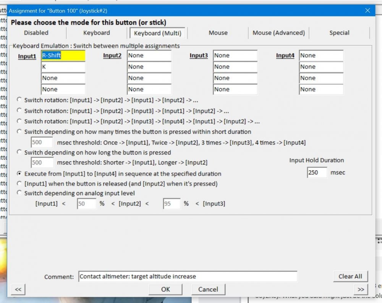Click the Input Hold Duration msec field
The image size is (382, 303).
pos(317,173)
